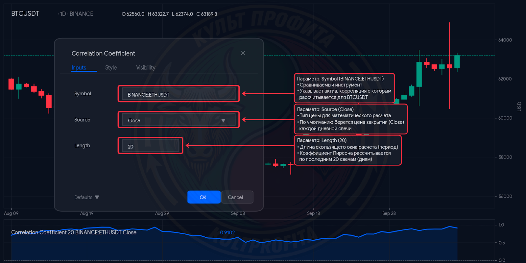Switch to the Style tab
Screen dimensions: 526x263
(111, 67)
